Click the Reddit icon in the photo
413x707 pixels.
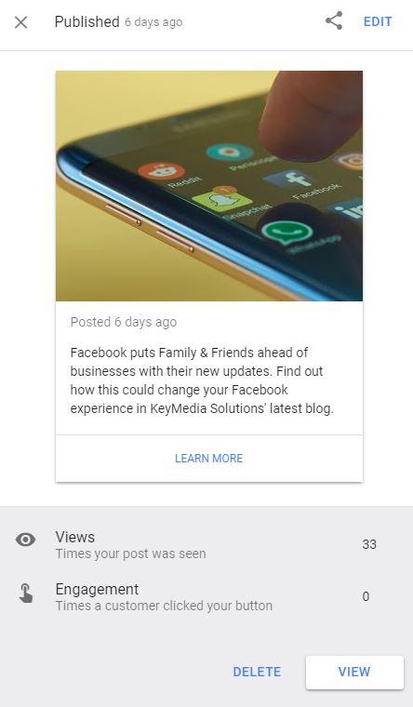pos(162,171)
